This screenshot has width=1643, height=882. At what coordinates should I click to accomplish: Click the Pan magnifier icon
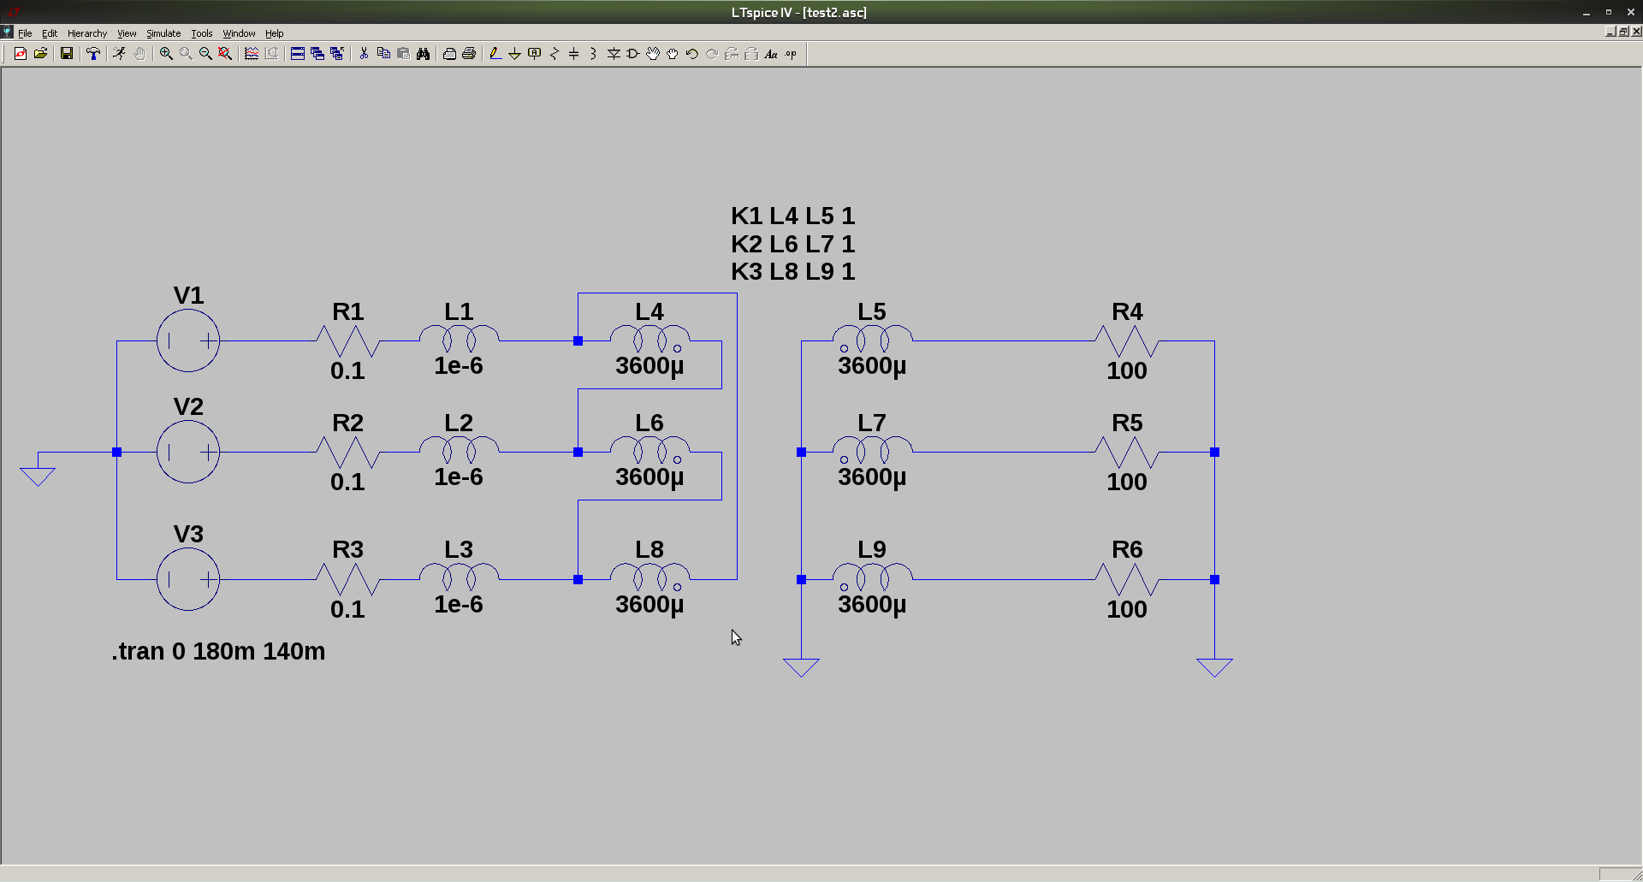pyautogui.click(x=186, y=54)
